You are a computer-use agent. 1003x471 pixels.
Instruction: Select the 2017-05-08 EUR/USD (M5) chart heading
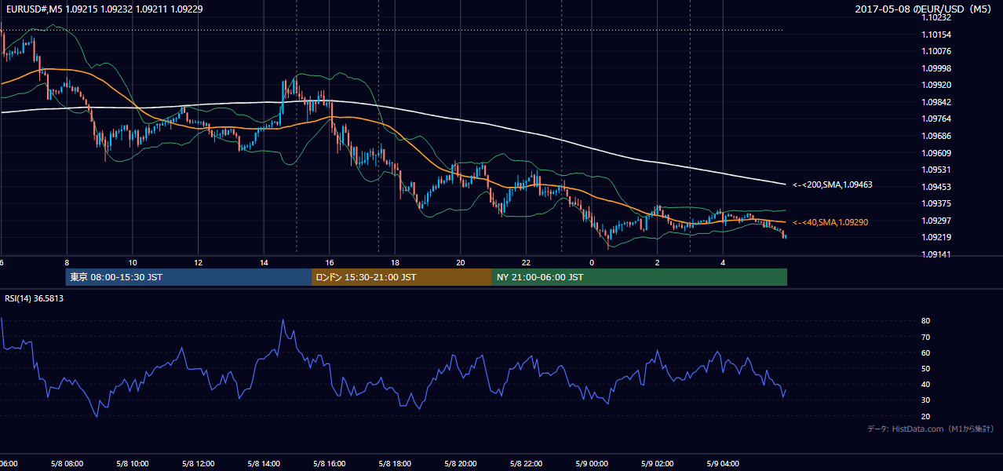click(x=924, y=9)
